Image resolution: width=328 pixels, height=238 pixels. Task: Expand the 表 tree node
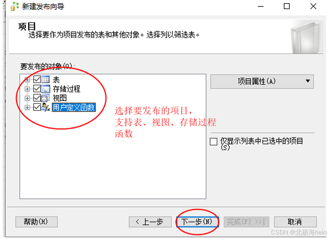coord(27,80)
